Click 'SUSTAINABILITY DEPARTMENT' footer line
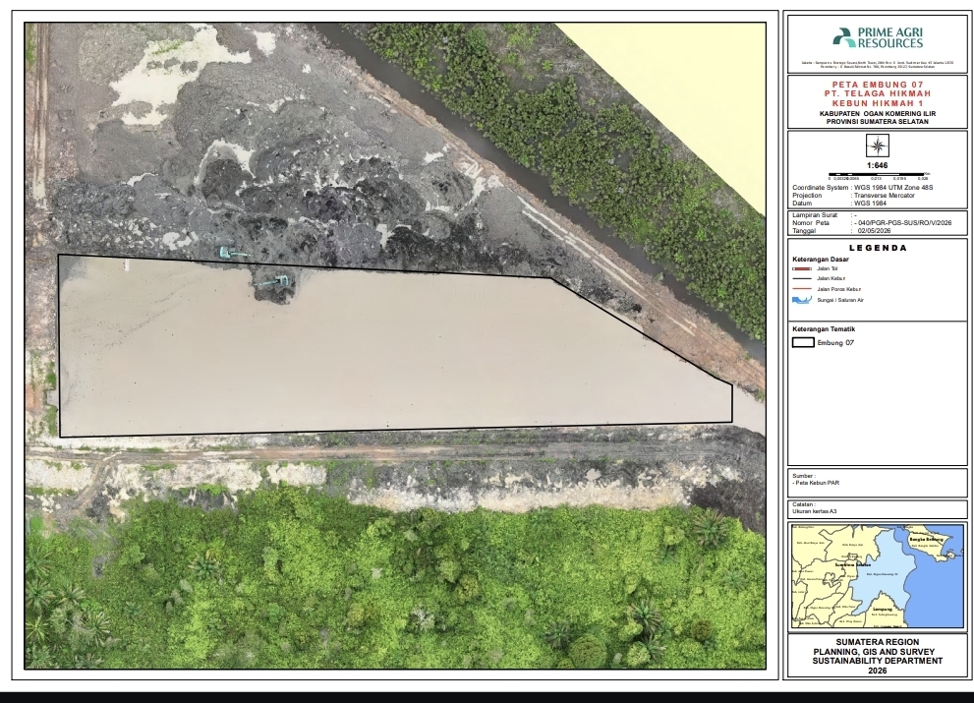 point(877,661)
